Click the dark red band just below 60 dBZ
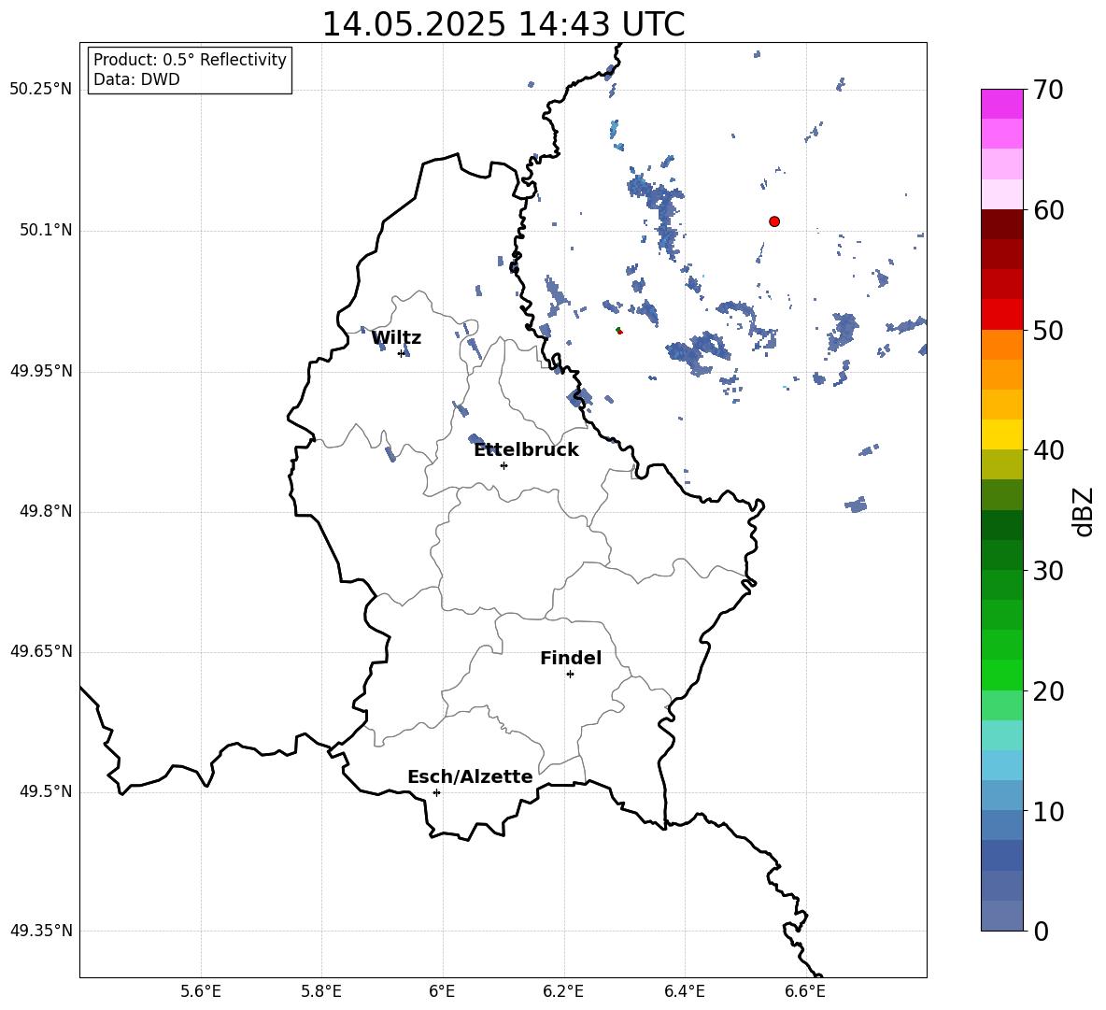The height and width of the screenshot is (1010, 1106). (x=1002, y=224)
